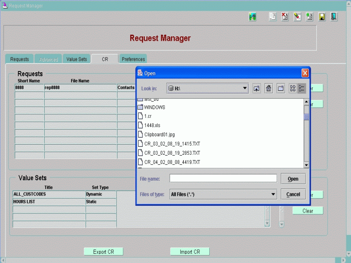Switch to List view in Open dialog

[293, 89]
